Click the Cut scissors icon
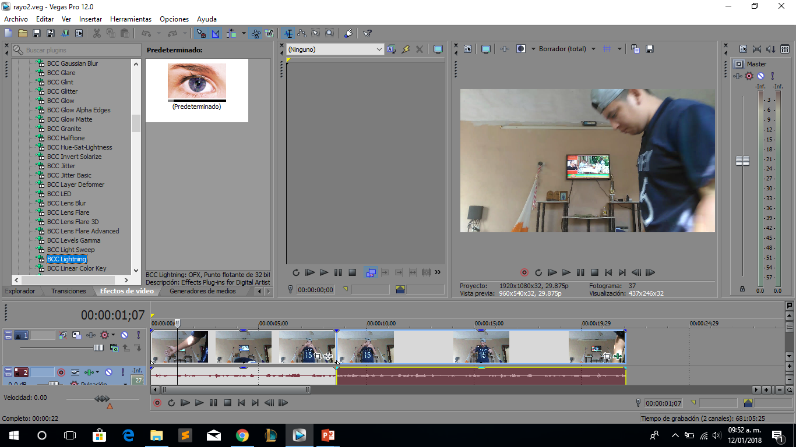Screen dimensions: 796x447 pyautogui.click(x=97, y=33)
